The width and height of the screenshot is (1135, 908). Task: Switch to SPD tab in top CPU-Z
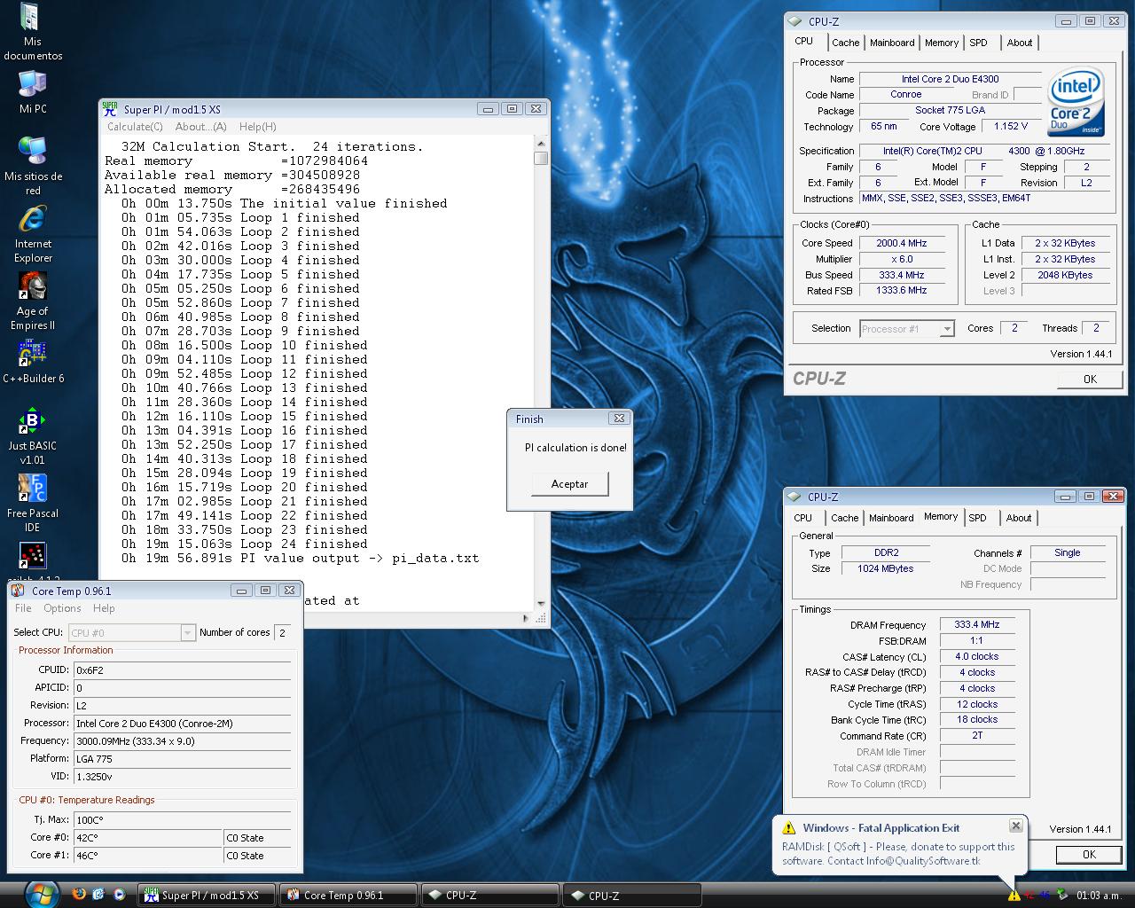[x=979, y=43]
